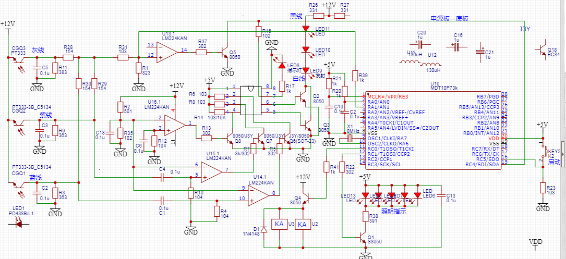Select resistor R23 103 symbol

pos(543,188)
